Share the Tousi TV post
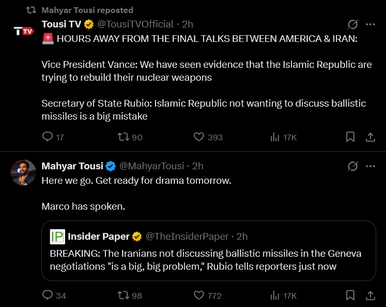The width and height of the screenshot is (386, 307). 370,137
